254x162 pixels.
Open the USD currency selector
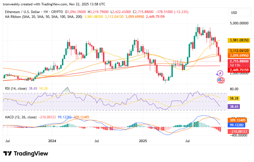239,13
